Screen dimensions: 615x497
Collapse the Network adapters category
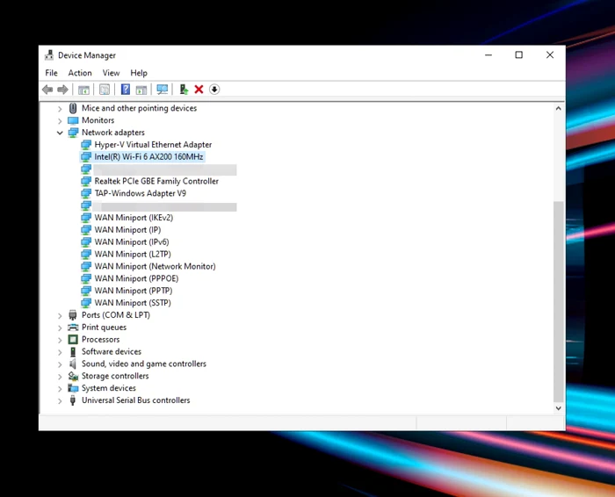(x=60, y=133)
